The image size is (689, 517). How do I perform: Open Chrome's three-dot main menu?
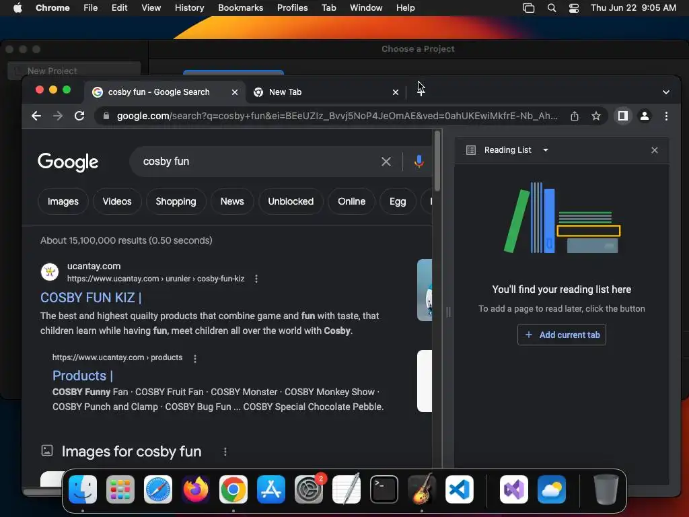[666, 116]
